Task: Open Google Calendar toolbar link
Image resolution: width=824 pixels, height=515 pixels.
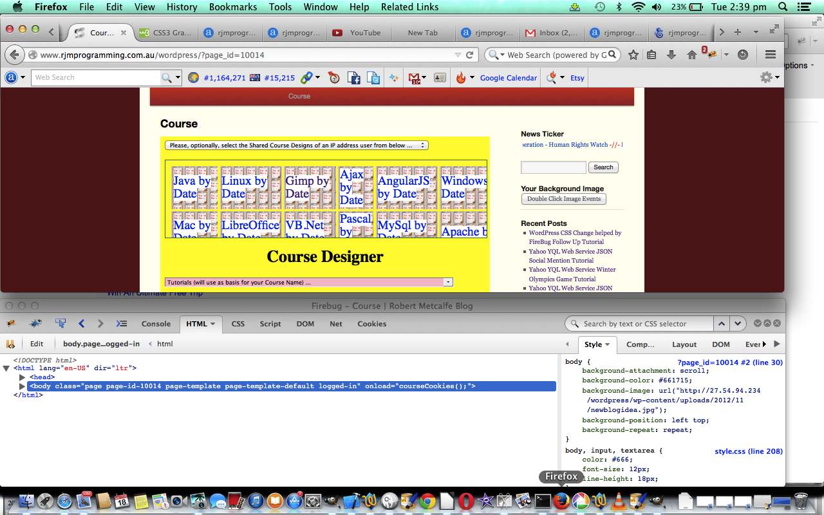Action: (x=509, y=78)
